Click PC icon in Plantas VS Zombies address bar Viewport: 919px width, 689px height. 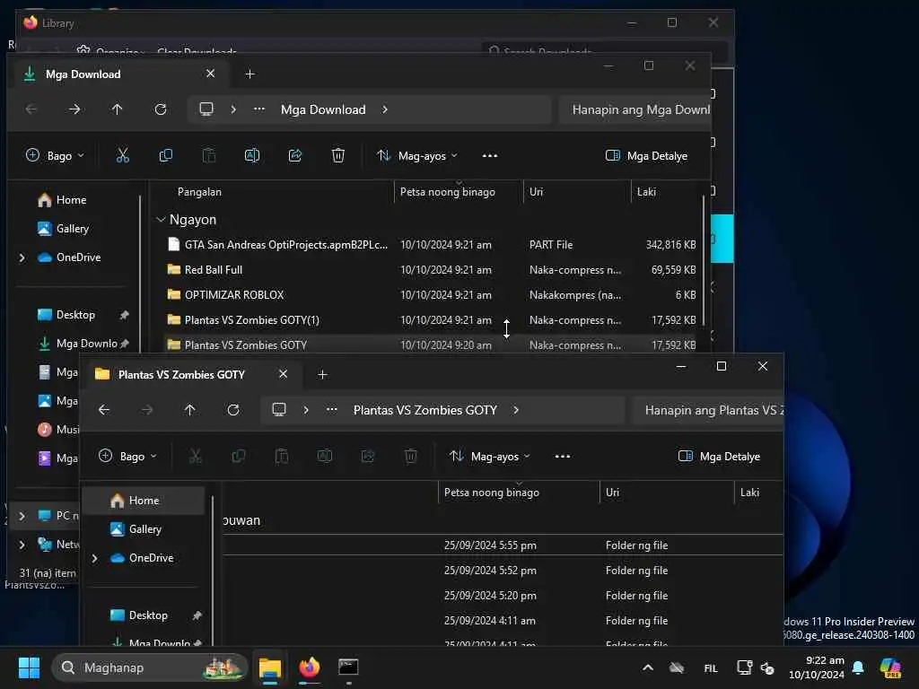pos(279,409)
